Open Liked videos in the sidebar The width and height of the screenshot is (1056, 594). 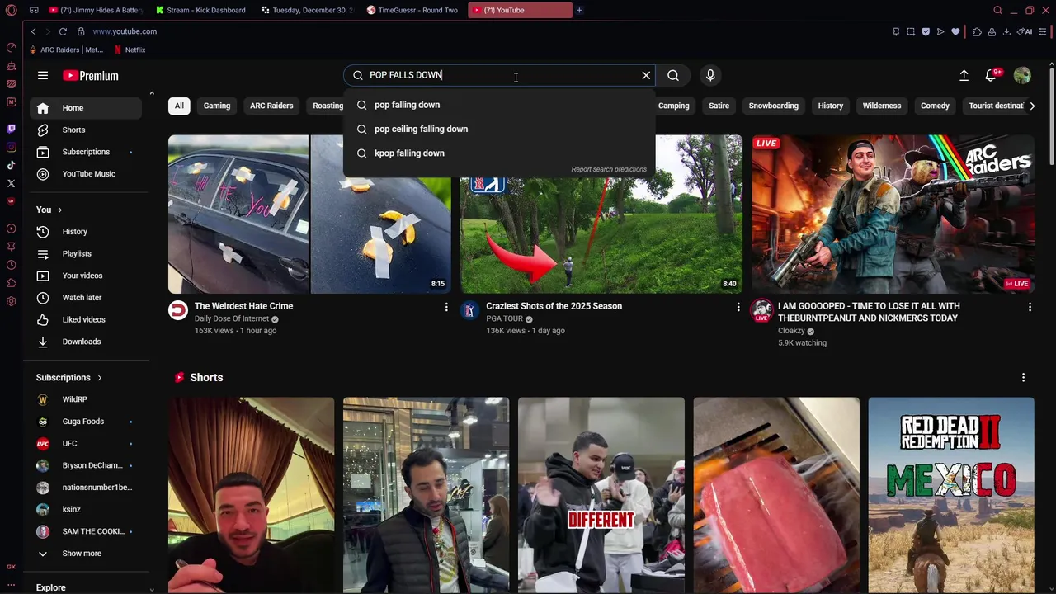[x=86, y=319]
